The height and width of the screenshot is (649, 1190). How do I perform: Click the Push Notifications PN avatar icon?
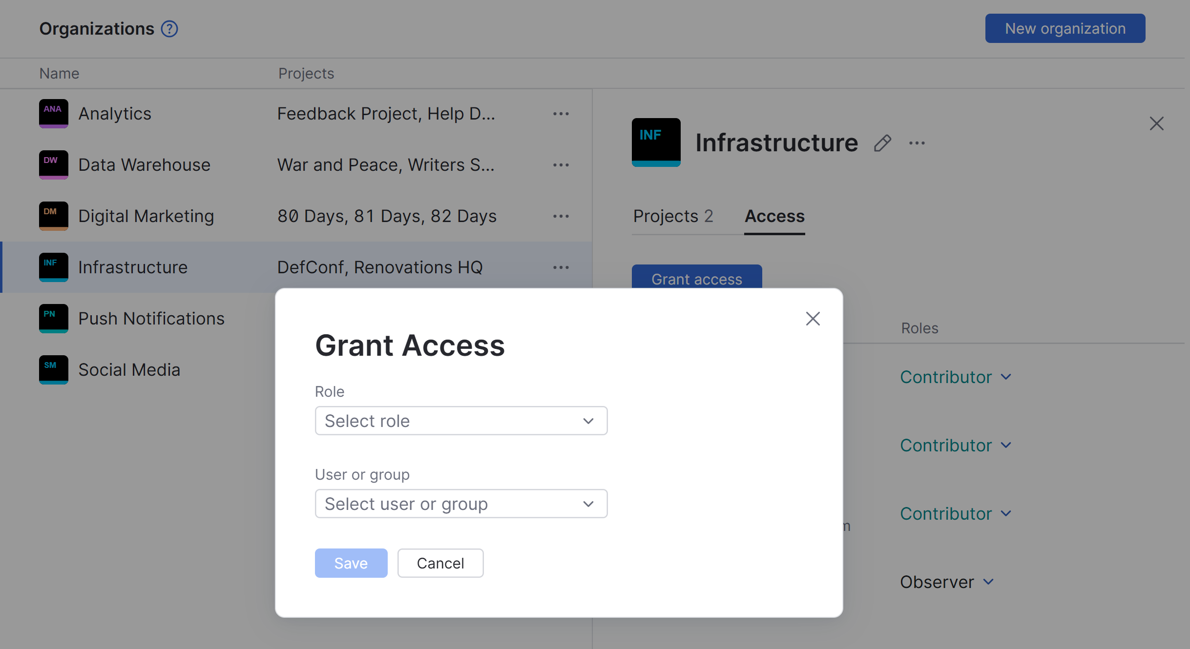(x=53, y=318)
